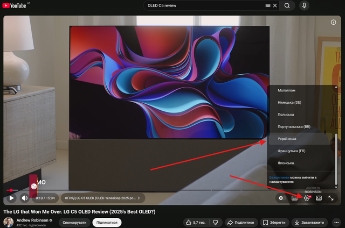Click the language menu scrollbar
345x228 pixels.
336,159
